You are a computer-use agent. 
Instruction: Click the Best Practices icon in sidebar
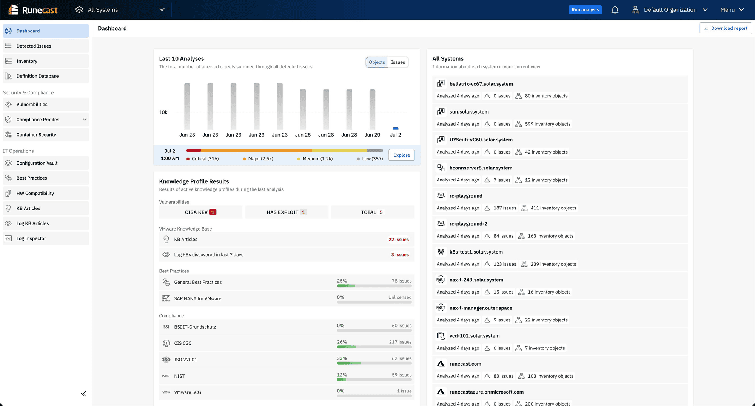click(x=8, y=178)
